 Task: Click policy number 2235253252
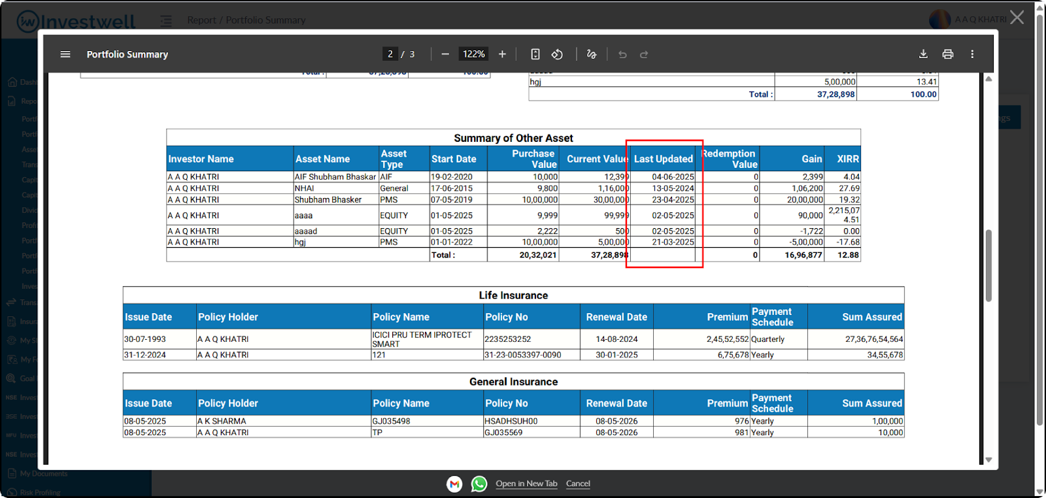pos(507,339)
